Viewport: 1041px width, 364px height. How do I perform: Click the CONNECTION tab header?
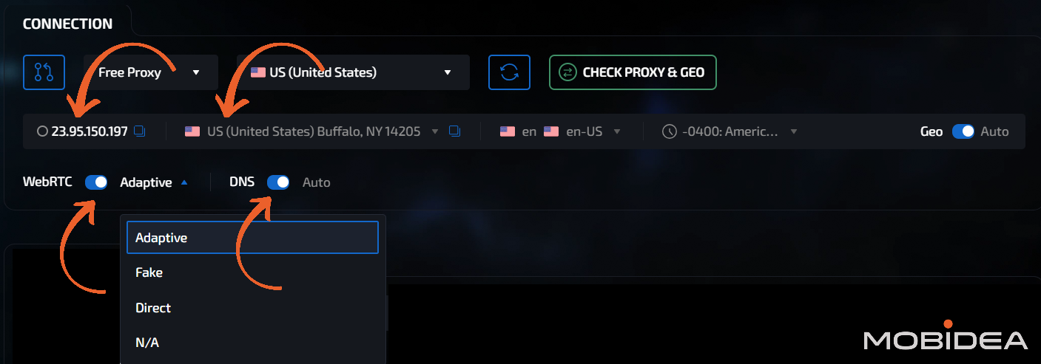[x=67, y=24]
